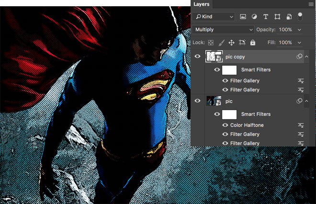Click the shape layer filter icon
The width and height of the screenshot is (316, 204).
click(277, 17)
